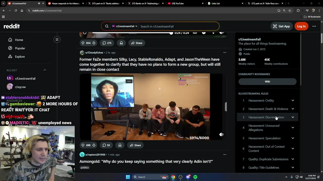Expand rule 5 Harassment: Speculation

[267, 138]
